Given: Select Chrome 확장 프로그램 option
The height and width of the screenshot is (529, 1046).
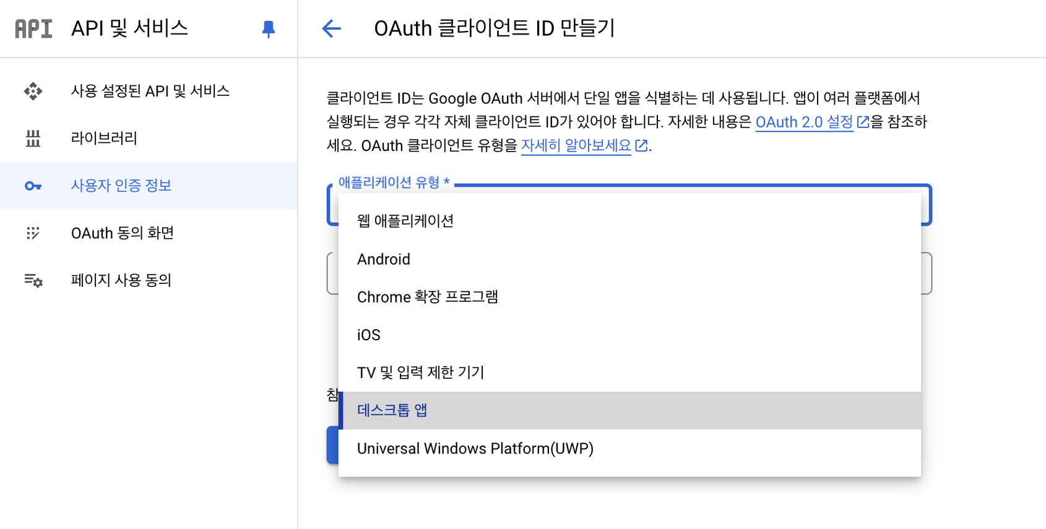Looking at the screenshot, I should [428, 297].
